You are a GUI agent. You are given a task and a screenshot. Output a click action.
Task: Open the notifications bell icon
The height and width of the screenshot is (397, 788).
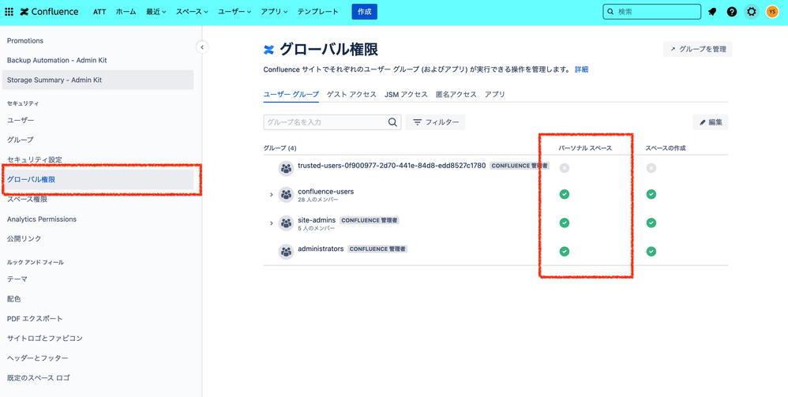coord(712,12)
